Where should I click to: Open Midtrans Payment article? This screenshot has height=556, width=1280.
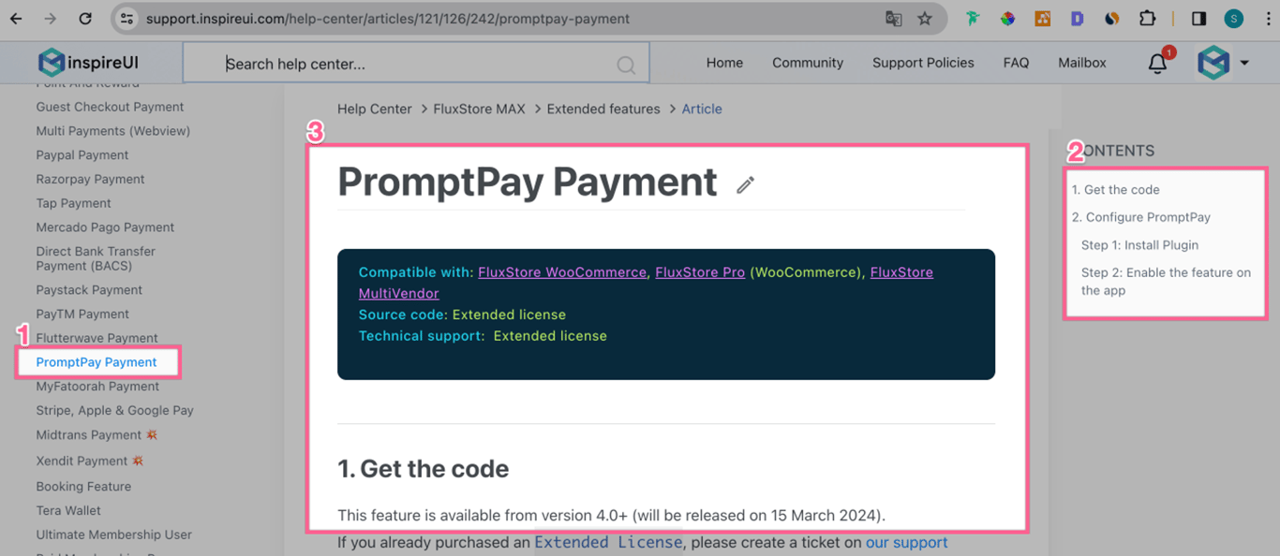coord(97,434)
